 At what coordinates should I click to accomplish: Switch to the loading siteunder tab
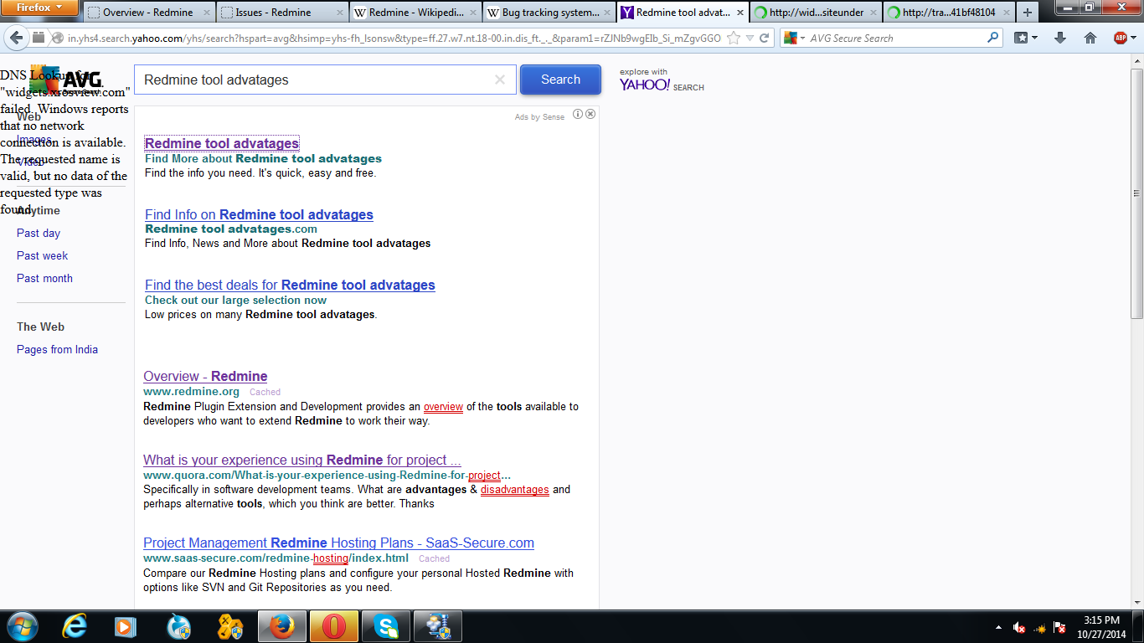[x=815, y=13]
